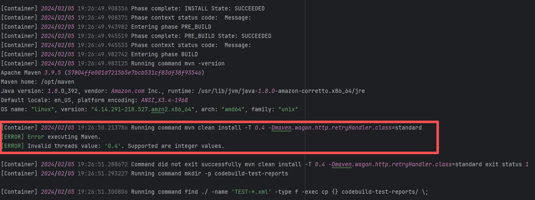Screen dimensions: 535x200
Task: Click the "INSTALL State: SUCCEEDED" line
Action: (x=198, y=8)
